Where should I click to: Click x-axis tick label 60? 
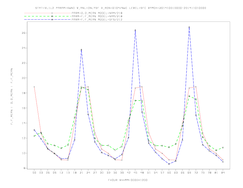[x=169, y=173]
